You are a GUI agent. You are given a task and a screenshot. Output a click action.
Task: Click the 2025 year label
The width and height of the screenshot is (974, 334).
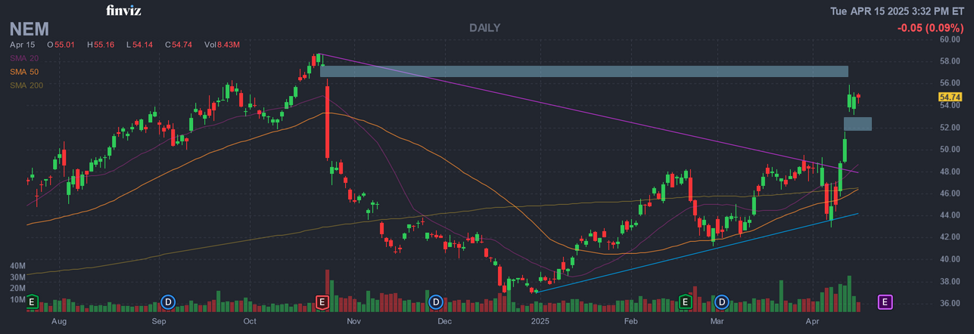[540, 322]
